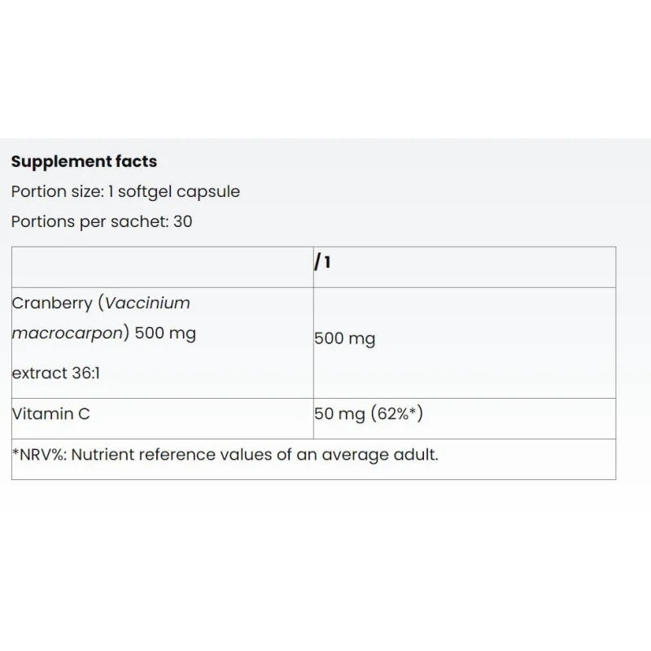
Task: Click the italic 'Vaccinium' word
Action: tap(147, 303)
